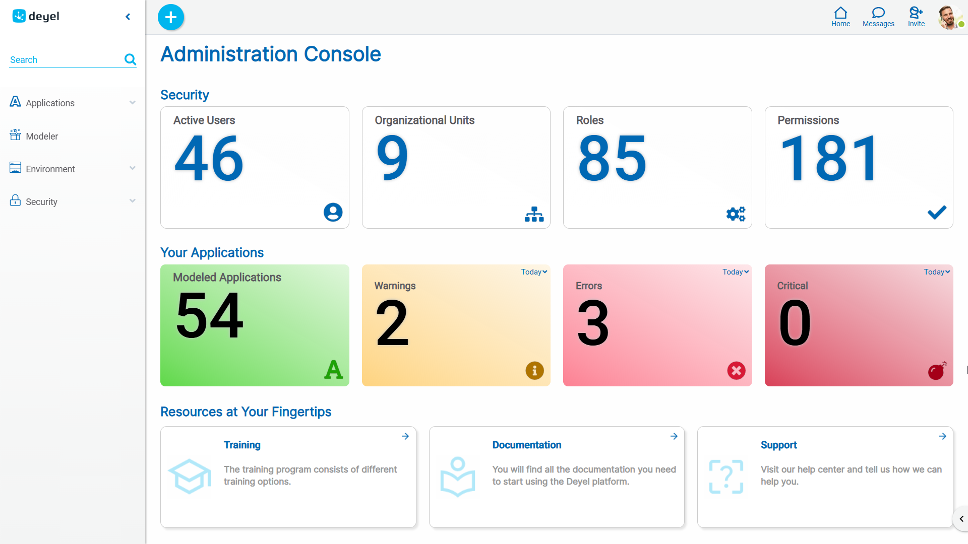Expand the Security menu chevron

point(133,201)
